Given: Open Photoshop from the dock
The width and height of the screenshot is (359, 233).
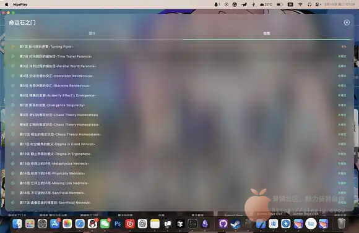Looking at the screenshot, I should coord(118,224).
